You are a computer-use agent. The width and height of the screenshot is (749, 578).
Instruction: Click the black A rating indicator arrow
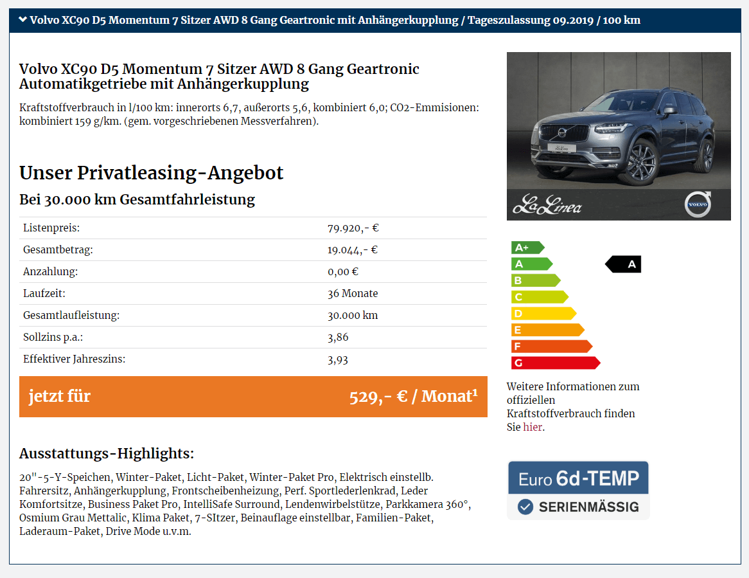coord(623,264)
